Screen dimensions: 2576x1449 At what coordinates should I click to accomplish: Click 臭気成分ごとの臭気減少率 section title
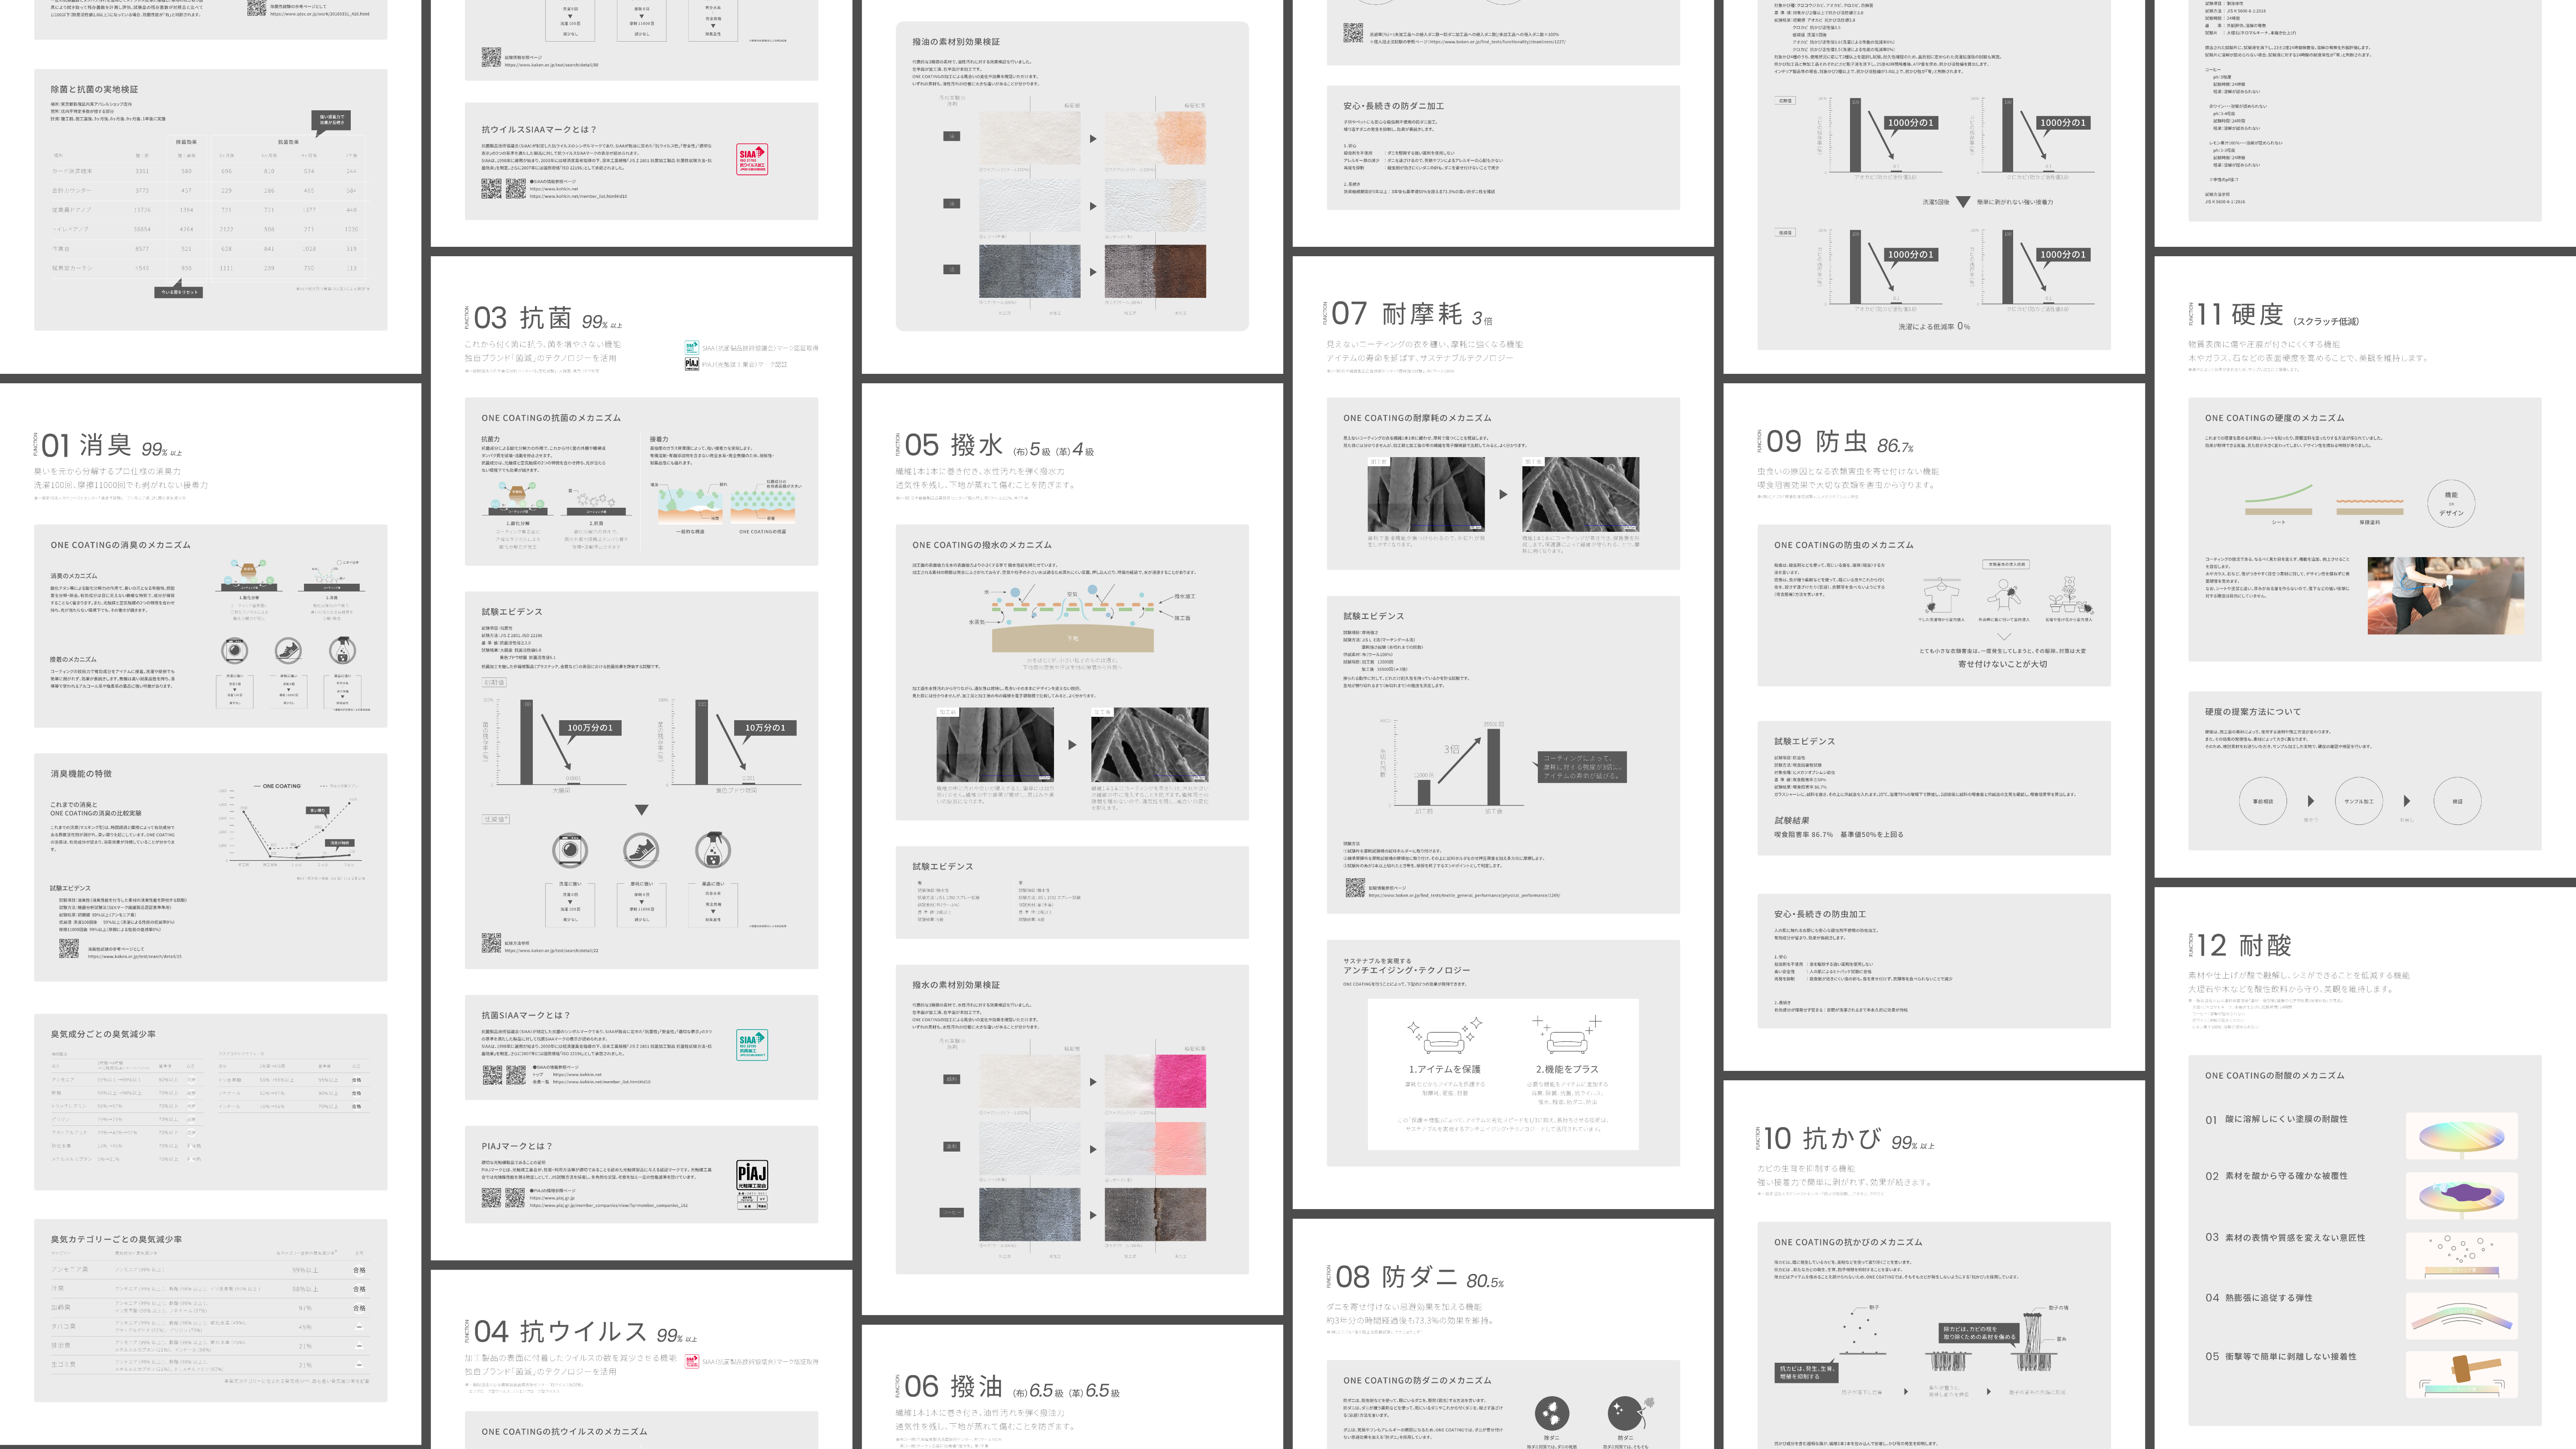click(x=103, y=1034)
